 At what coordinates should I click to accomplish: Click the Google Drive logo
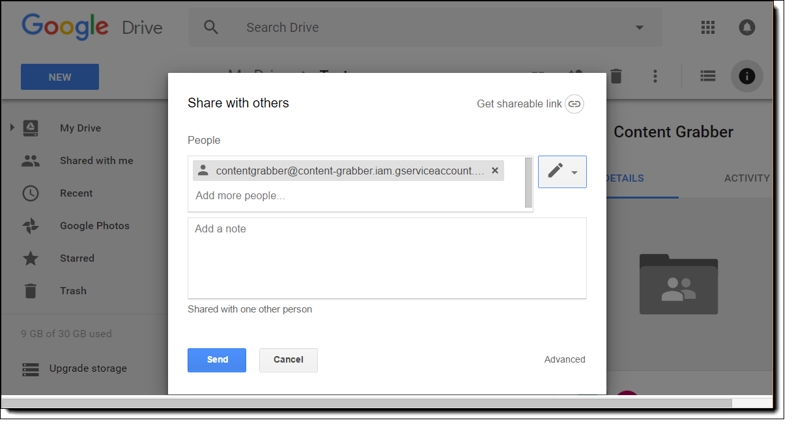pos(92,27)
